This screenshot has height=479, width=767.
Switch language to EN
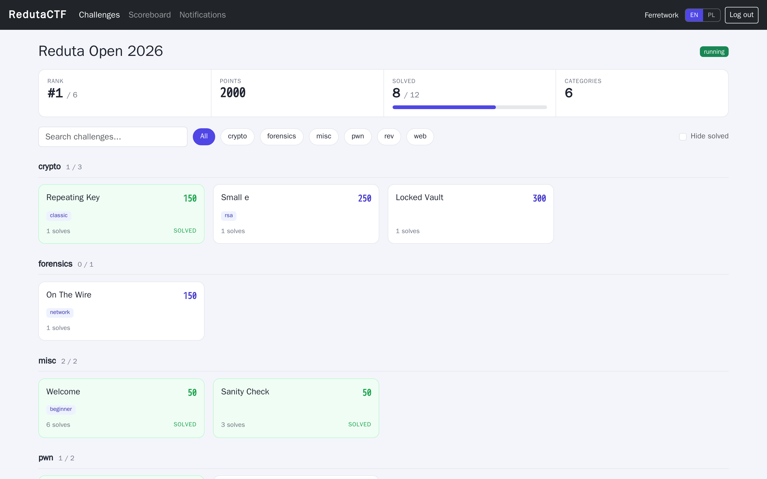(694, 15)
